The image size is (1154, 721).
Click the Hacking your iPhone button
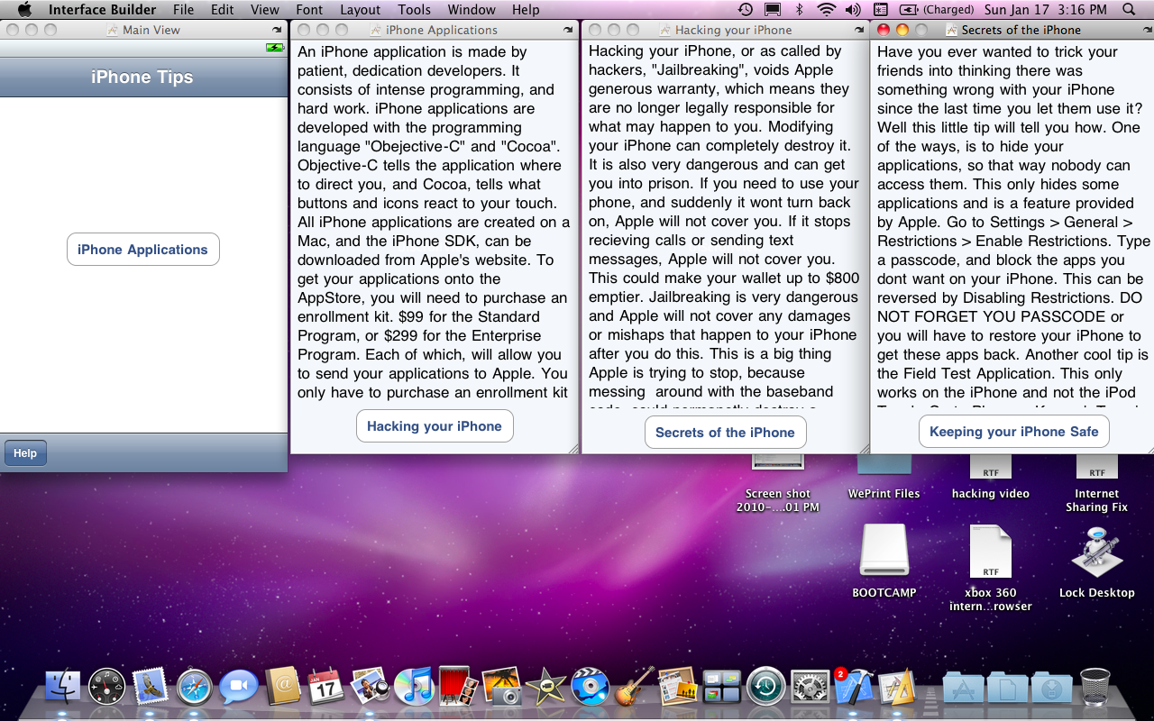(x=434, y=426)
